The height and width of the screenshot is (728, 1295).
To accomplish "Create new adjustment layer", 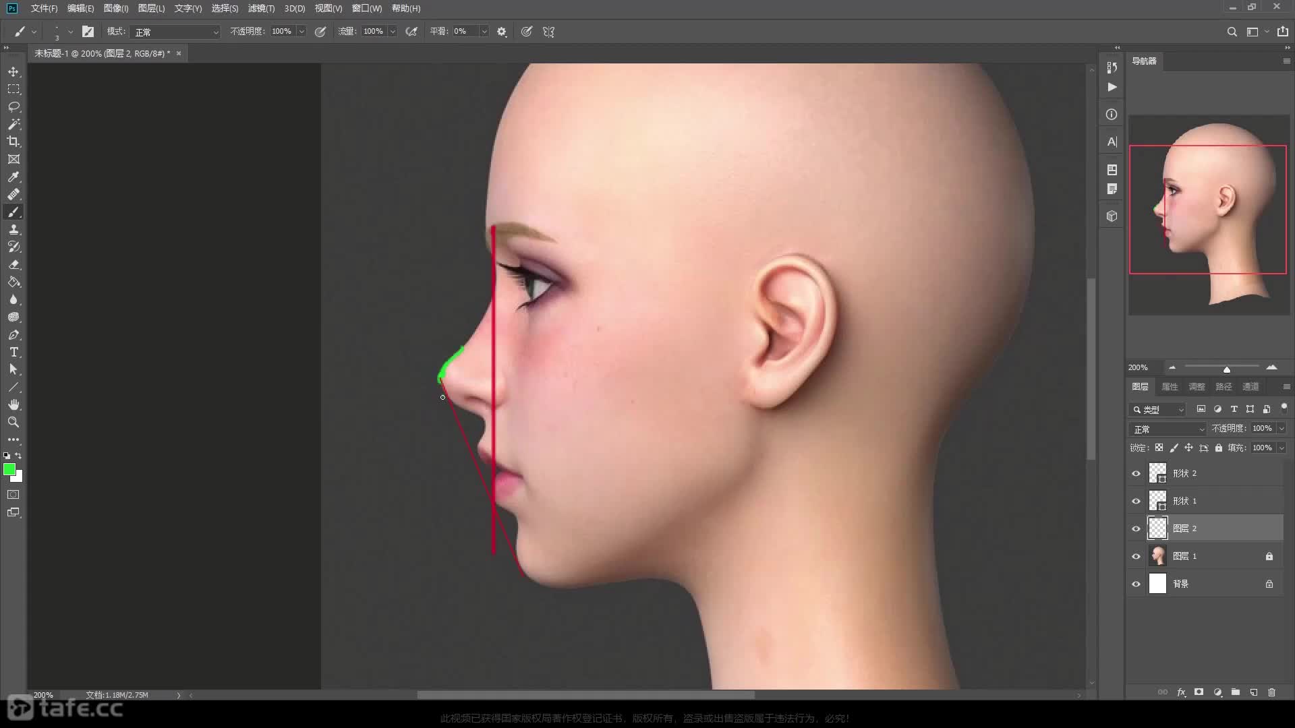I will tap(1217, 692).
